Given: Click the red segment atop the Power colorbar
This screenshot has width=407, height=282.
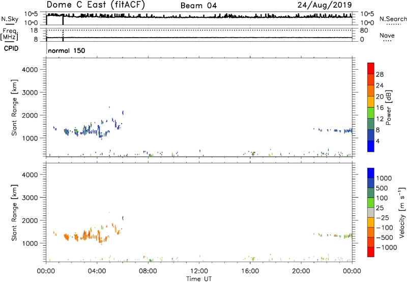Looking at the screenshot, I should (x=371, y=68).
